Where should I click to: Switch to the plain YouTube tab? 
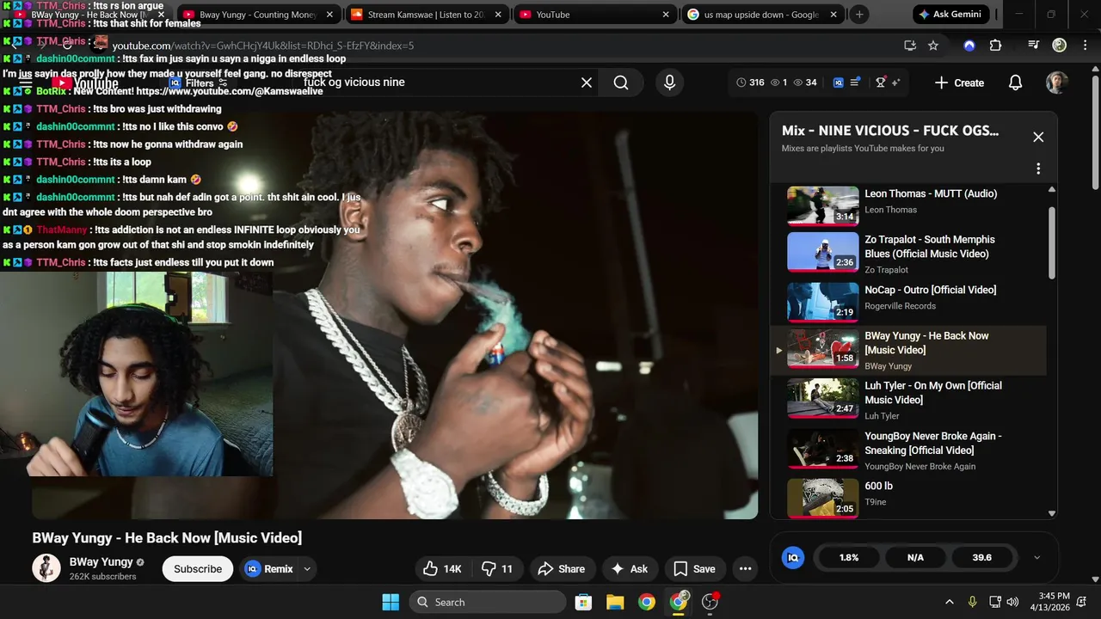point(595,15)
